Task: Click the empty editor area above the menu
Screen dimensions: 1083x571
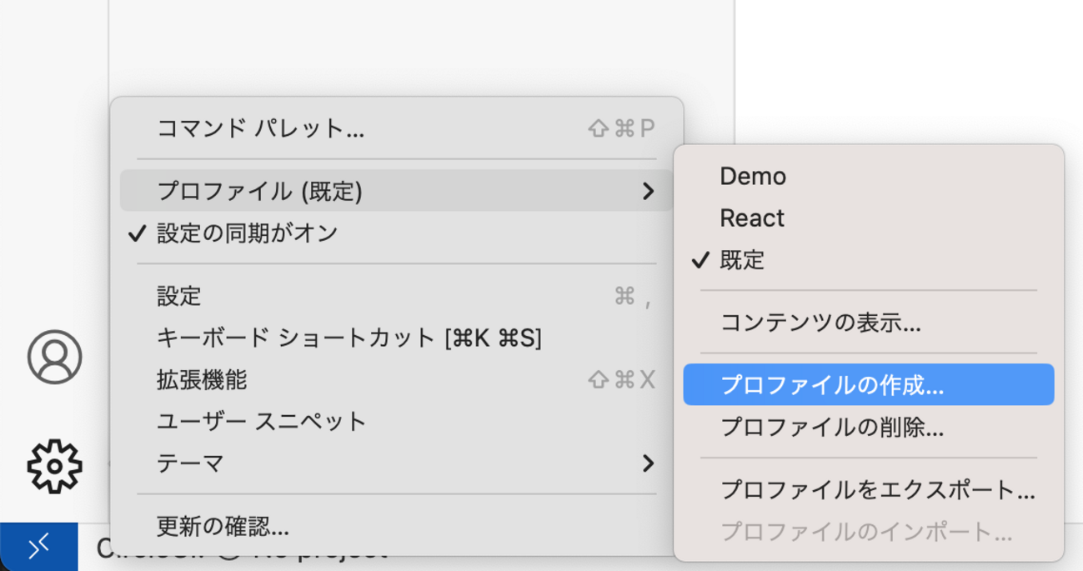Action: coord(417,46)
